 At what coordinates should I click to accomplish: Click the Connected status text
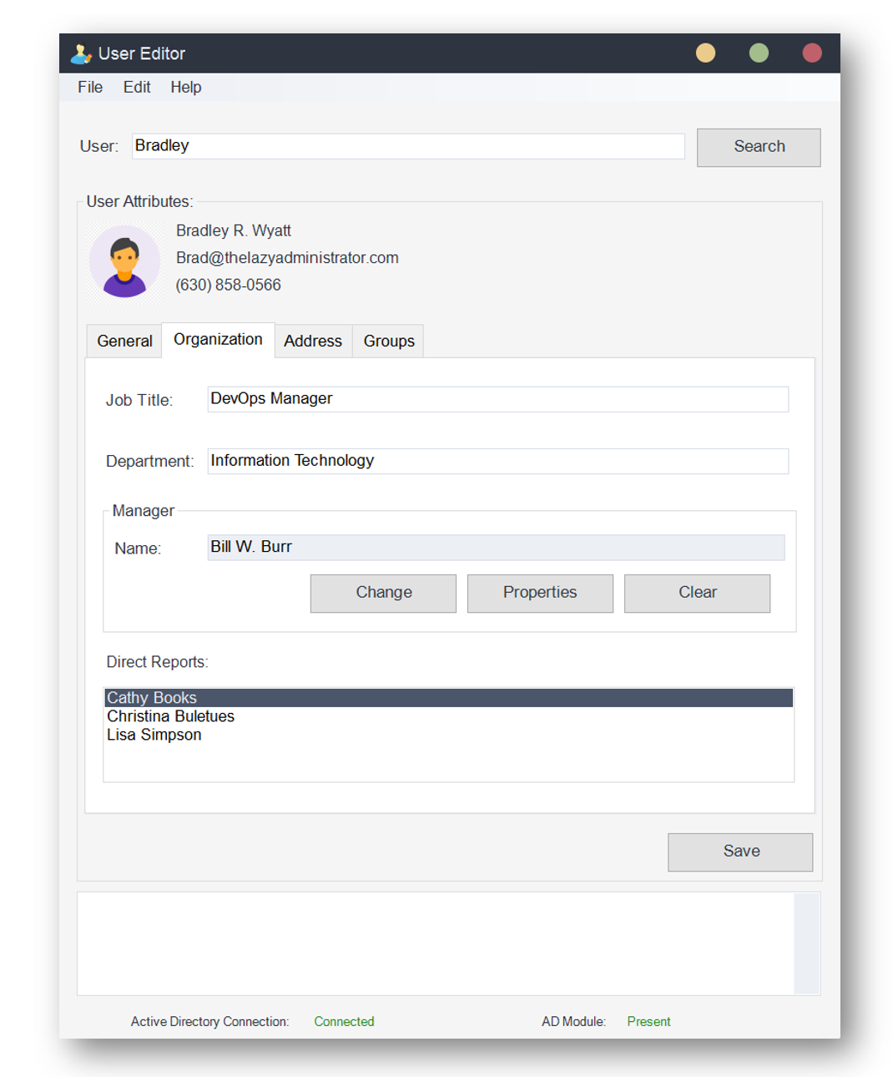tap(344, 1021)
